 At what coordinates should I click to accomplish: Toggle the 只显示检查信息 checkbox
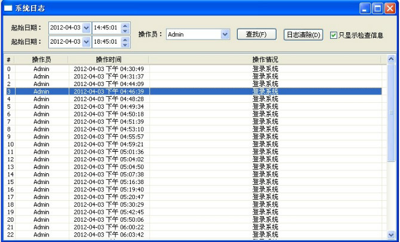tap(334, 35)
